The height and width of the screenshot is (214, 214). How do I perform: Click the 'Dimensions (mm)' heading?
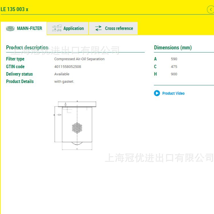[x=173, y=47]
